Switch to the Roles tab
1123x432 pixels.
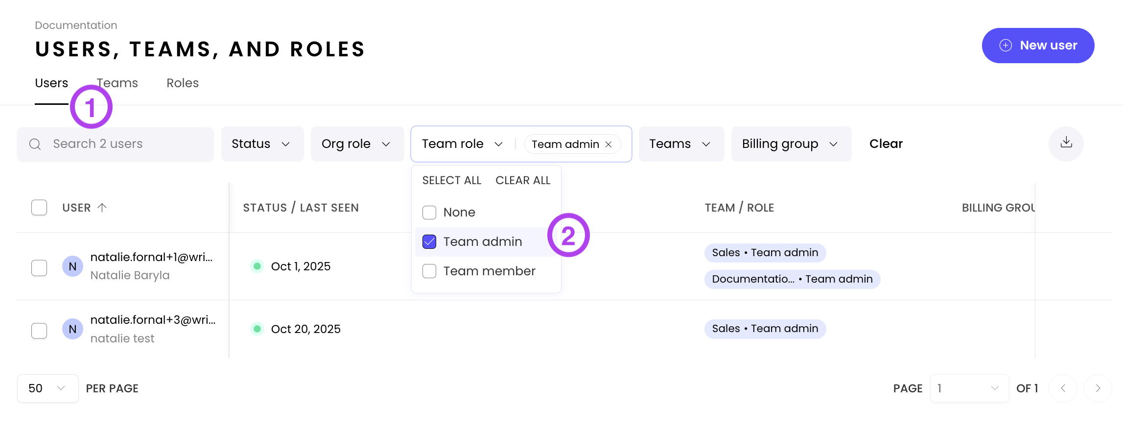[183, 83]
